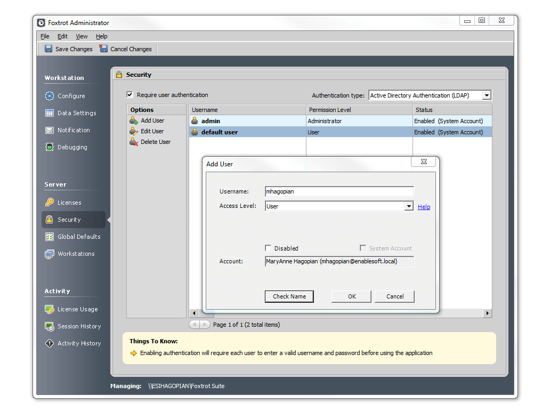Open Workstations via its monitors icon
The width and height of the screenshot is (534, 411).
(x=50, y=254)
